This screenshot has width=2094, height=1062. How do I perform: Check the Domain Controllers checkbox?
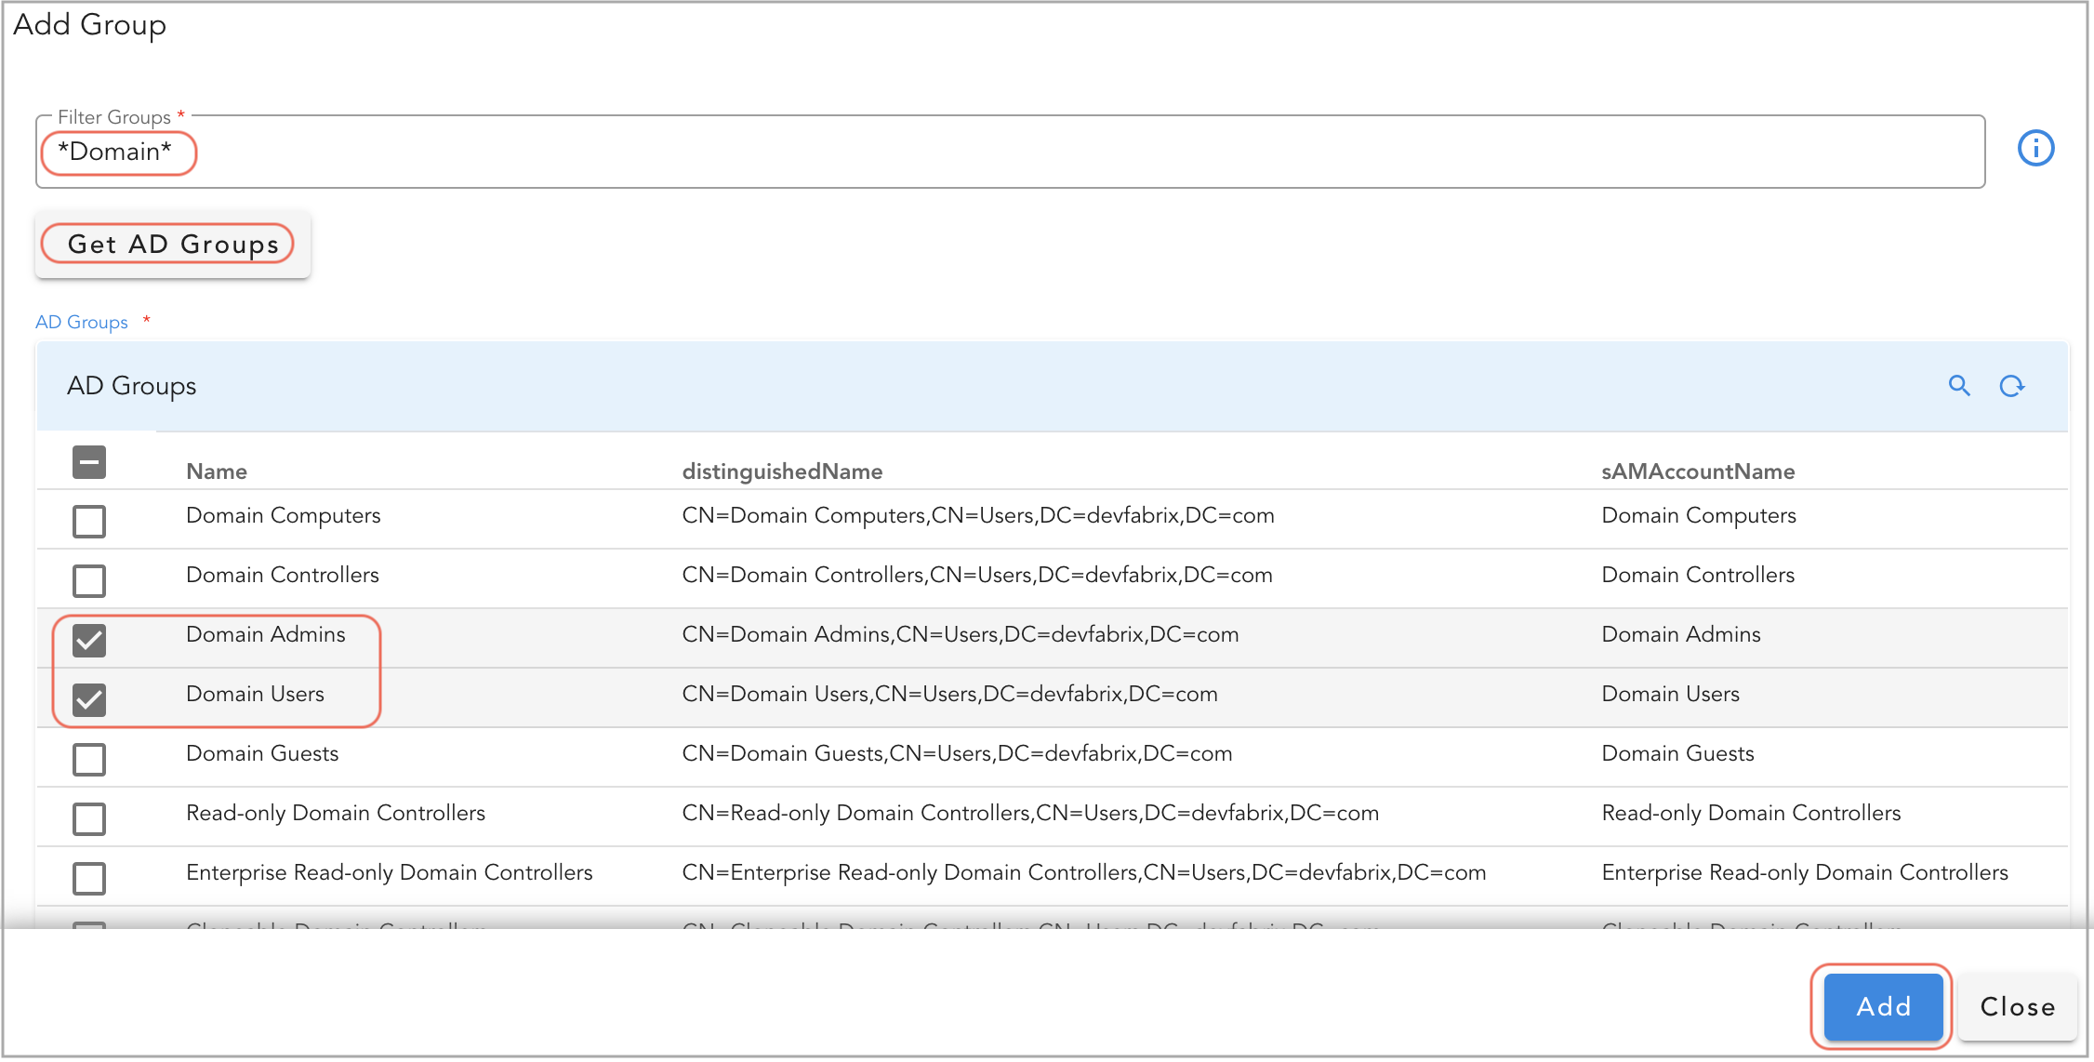88,581
